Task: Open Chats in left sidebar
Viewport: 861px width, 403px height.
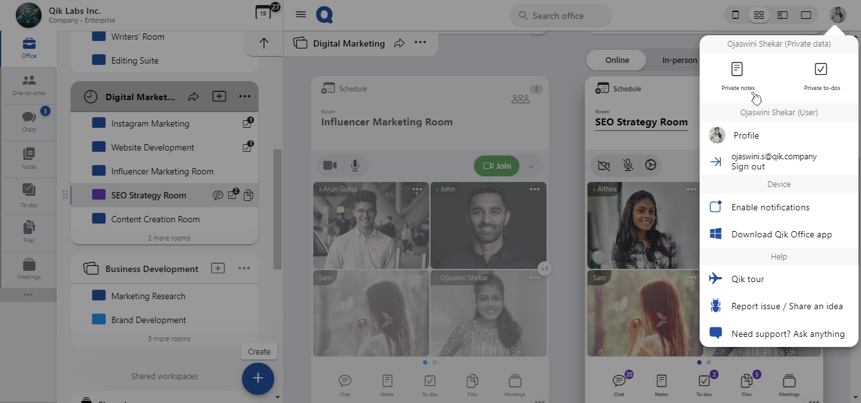Action: [28, 121]
